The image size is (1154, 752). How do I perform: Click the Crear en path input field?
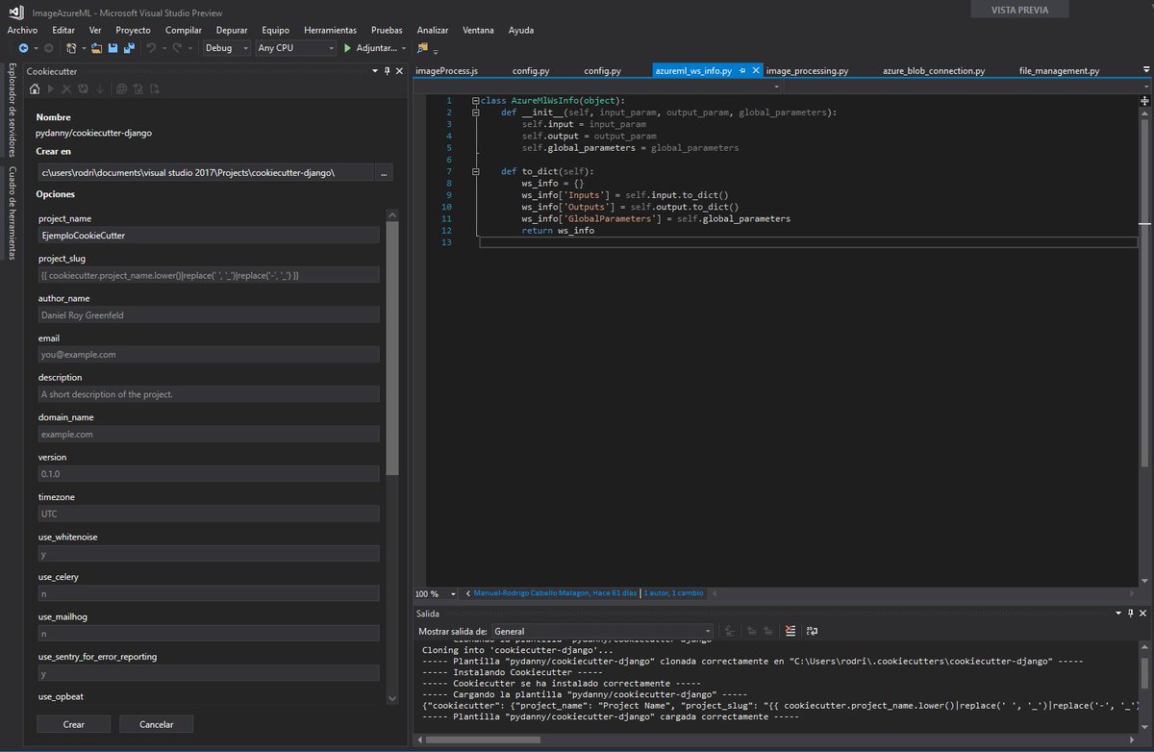(205, 173)
